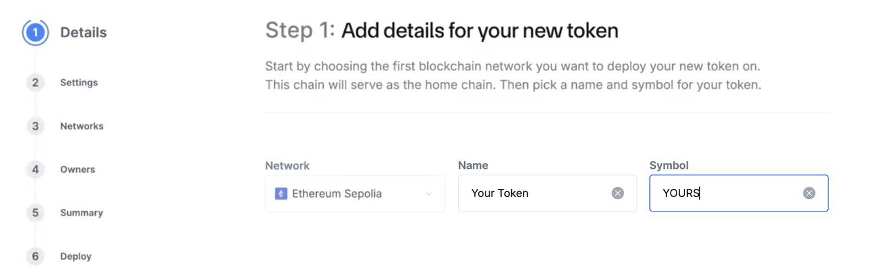The image size is (873, 280).
Task: Go to the Details step label
Action: pos(83,32)
